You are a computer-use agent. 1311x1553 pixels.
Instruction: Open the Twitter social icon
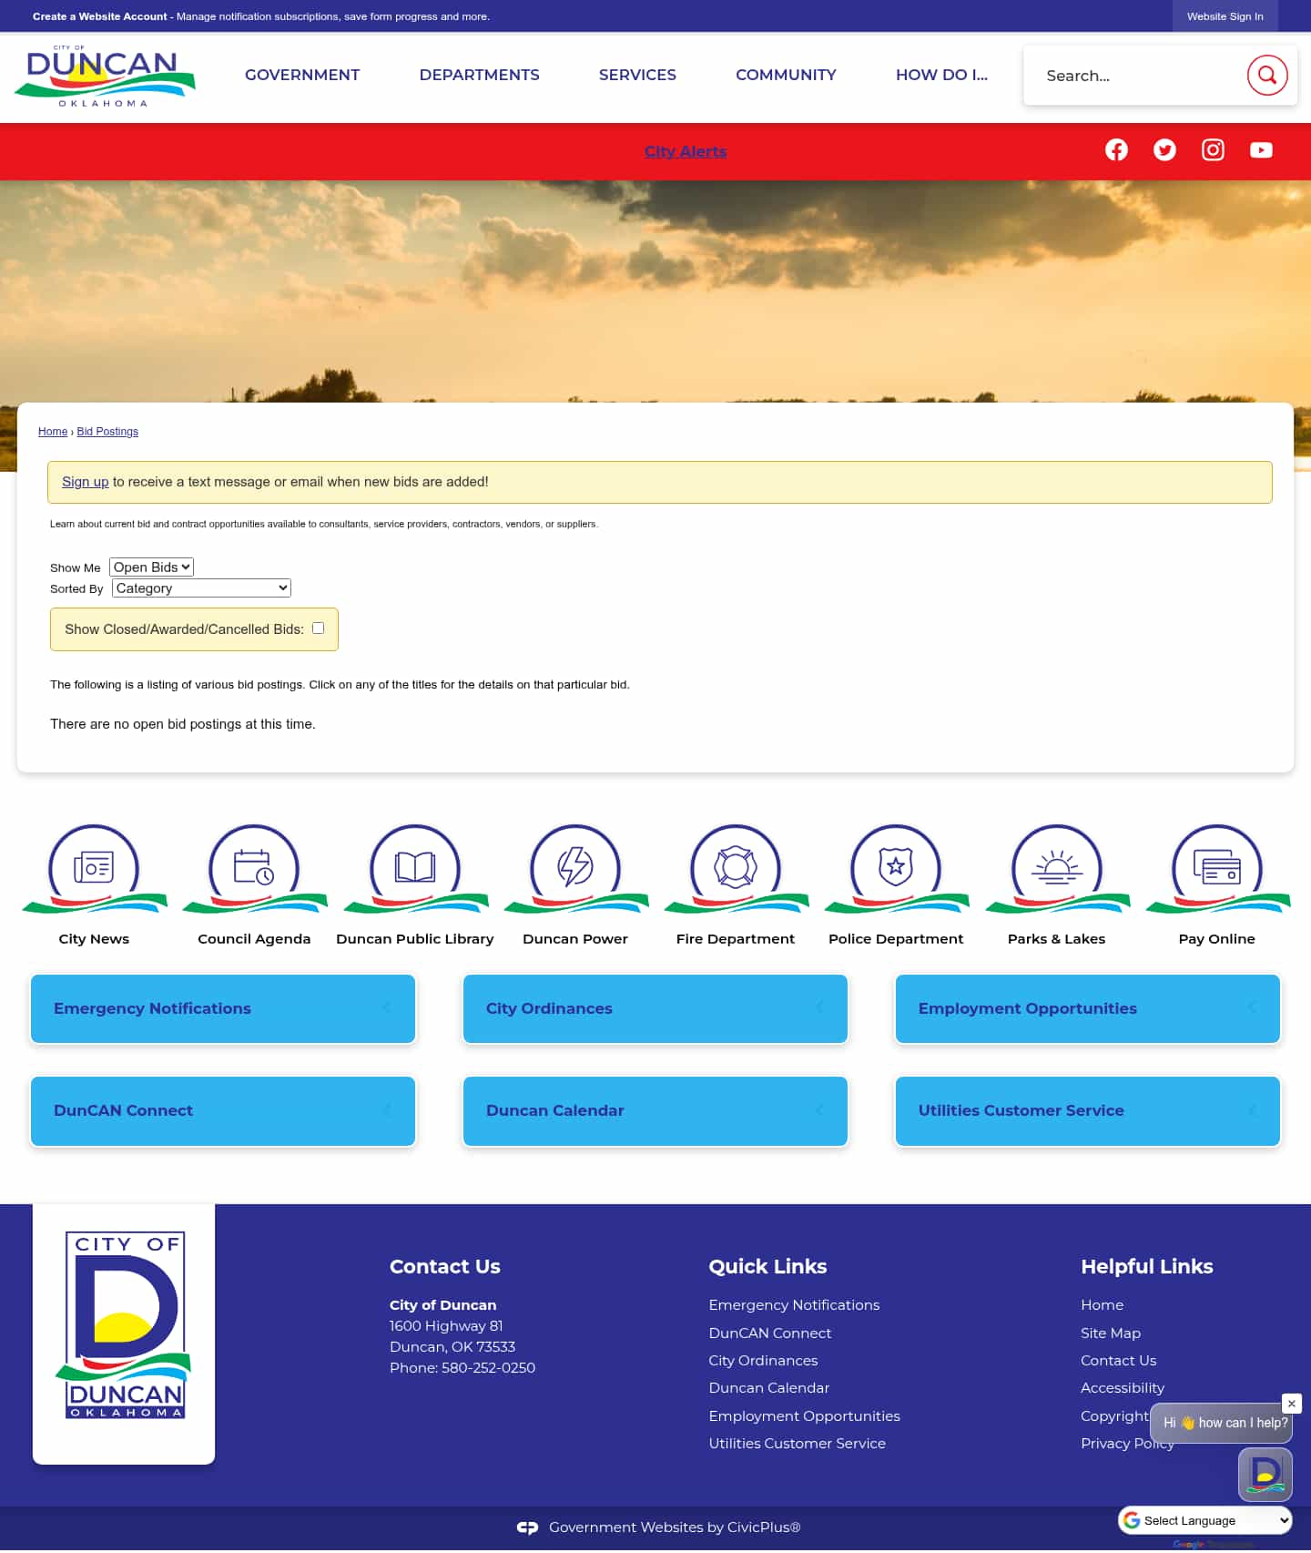pyautogui.click(x=1164, y=150)
